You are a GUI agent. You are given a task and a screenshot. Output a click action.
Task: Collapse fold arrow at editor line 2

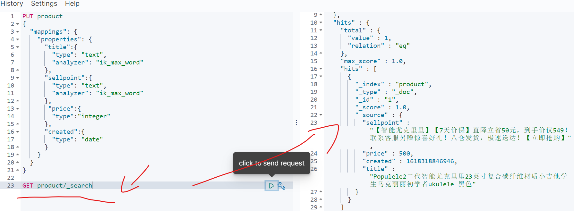[x=18, y=24]
